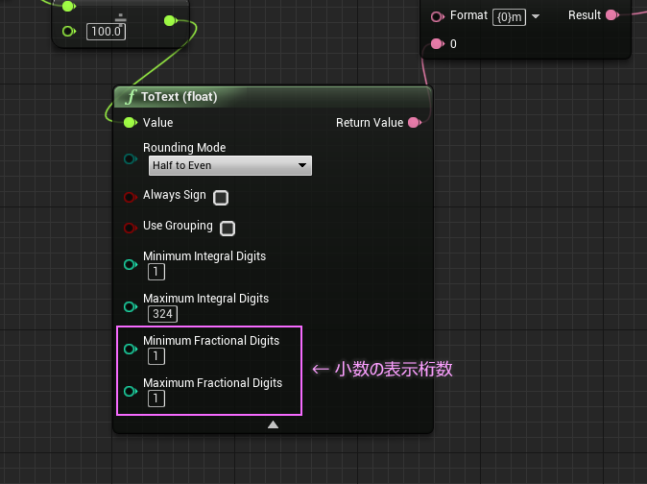Click the Rounding Mode input pin
Viewport: 647px width, 484px height.
click(x=131, y=158)
